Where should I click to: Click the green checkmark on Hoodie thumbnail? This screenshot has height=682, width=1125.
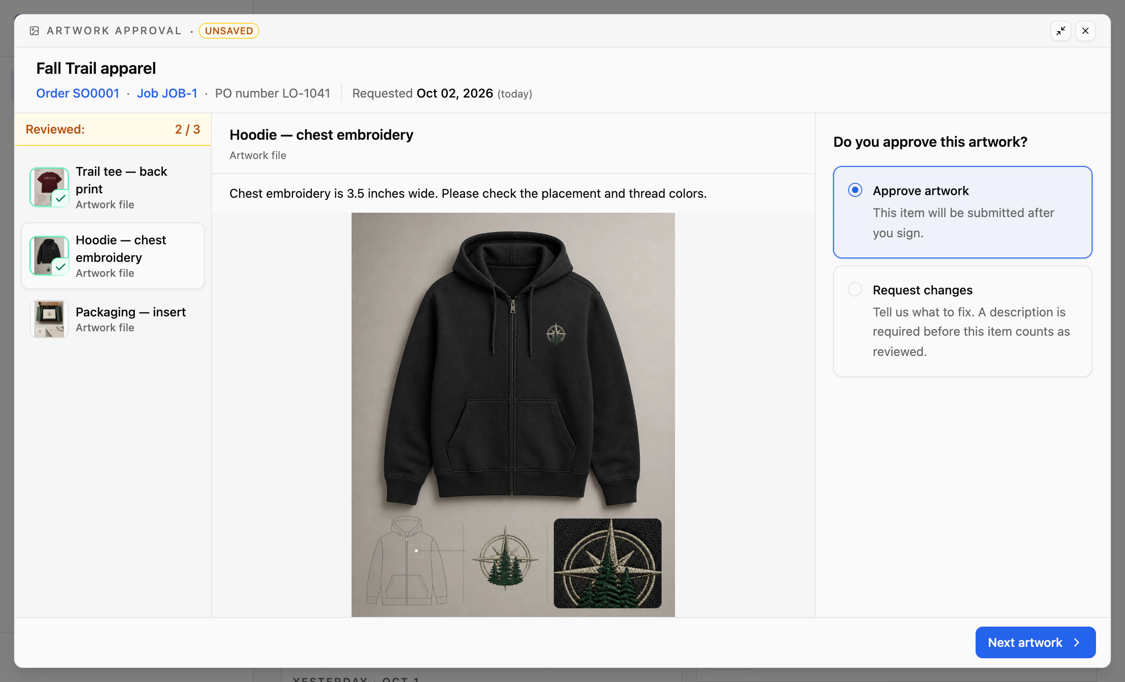(60, 267)
